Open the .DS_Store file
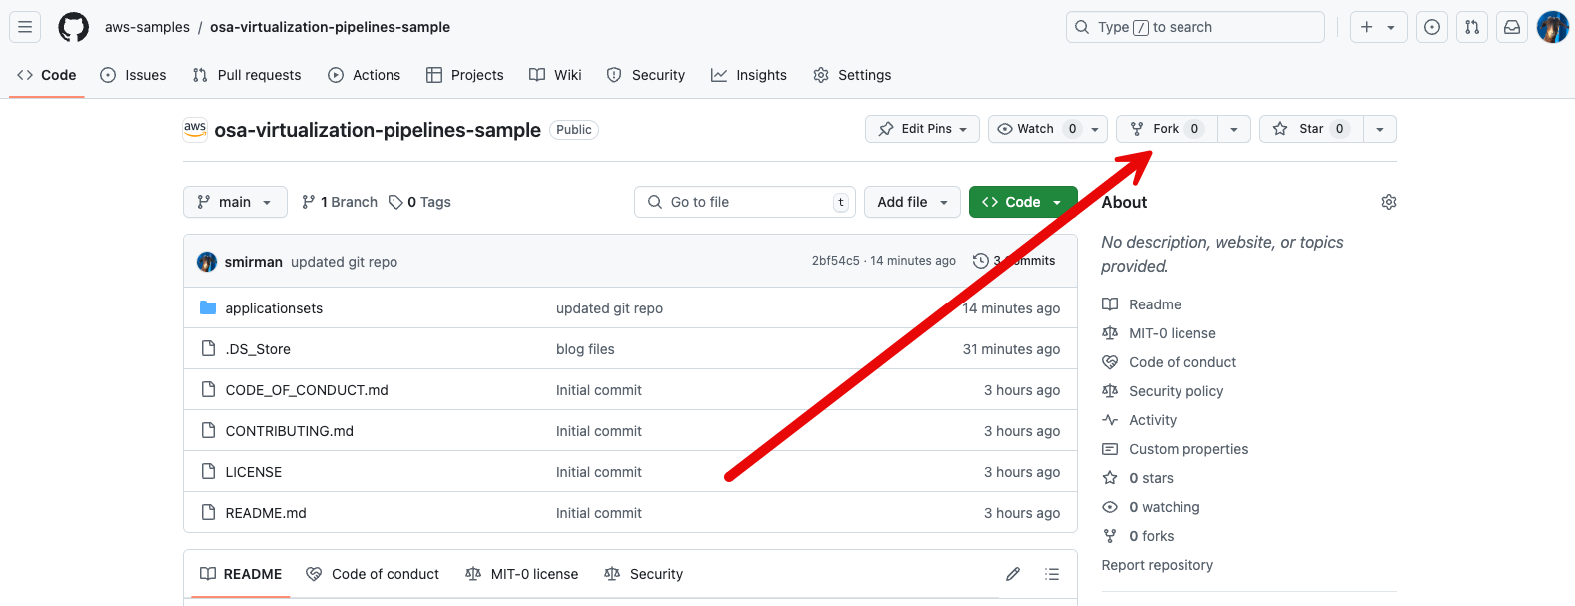This screenshot has height=606, width=1575. [x=258, y=349]
